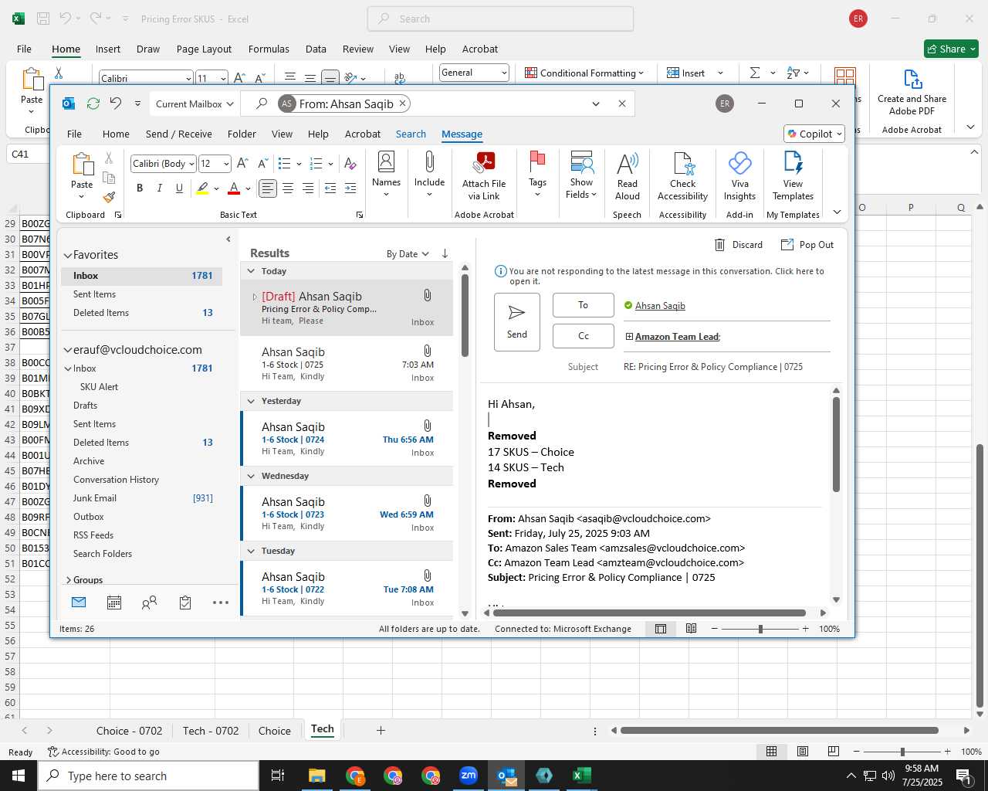Open the latest message info notice
The image size is (988, 791).
tap(661, 276)
